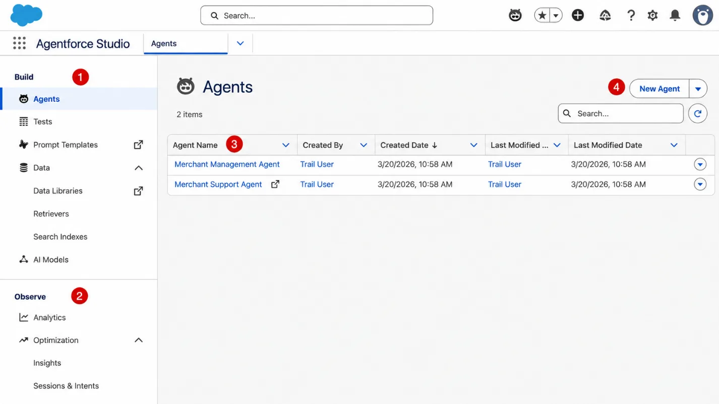Open row actions for Merchant Support Agent
The height and width of the screenshot is (404, 719).
tap(700, 184)
